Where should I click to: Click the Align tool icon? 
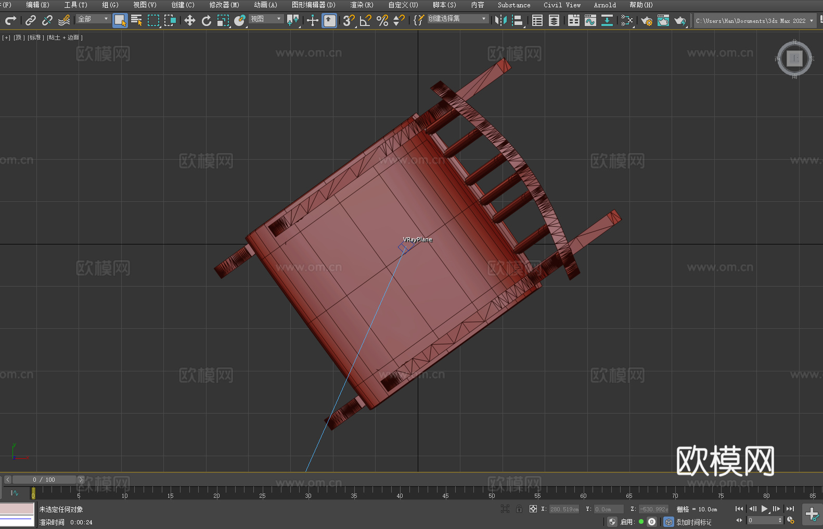[x=518, y=20]
